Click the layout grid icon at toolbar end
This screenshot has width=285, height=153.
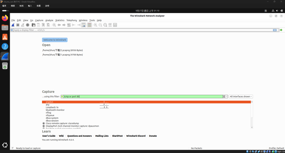tap(115, 25)
